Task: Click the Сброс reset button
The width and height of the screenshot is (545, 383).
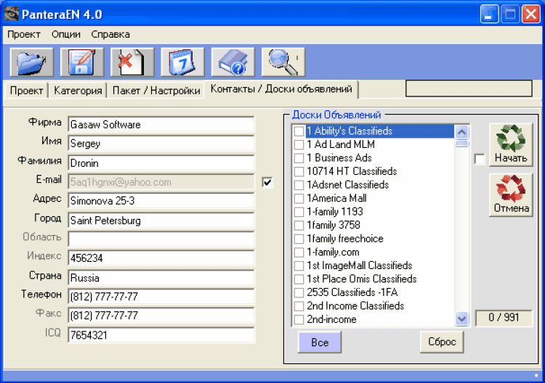Action: tap(442, 342)
